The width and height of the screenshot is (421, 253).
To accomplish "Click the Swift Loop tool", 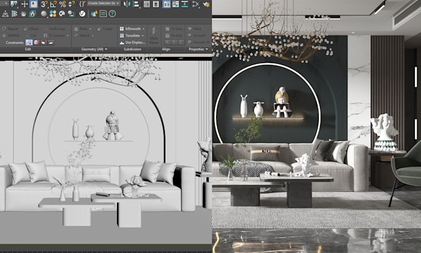I will click(x=54, y=28).
